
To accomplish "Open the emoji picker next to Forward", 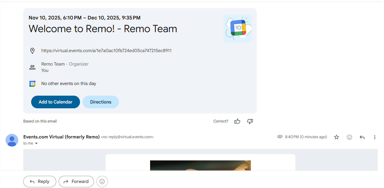I will (102, 181).
